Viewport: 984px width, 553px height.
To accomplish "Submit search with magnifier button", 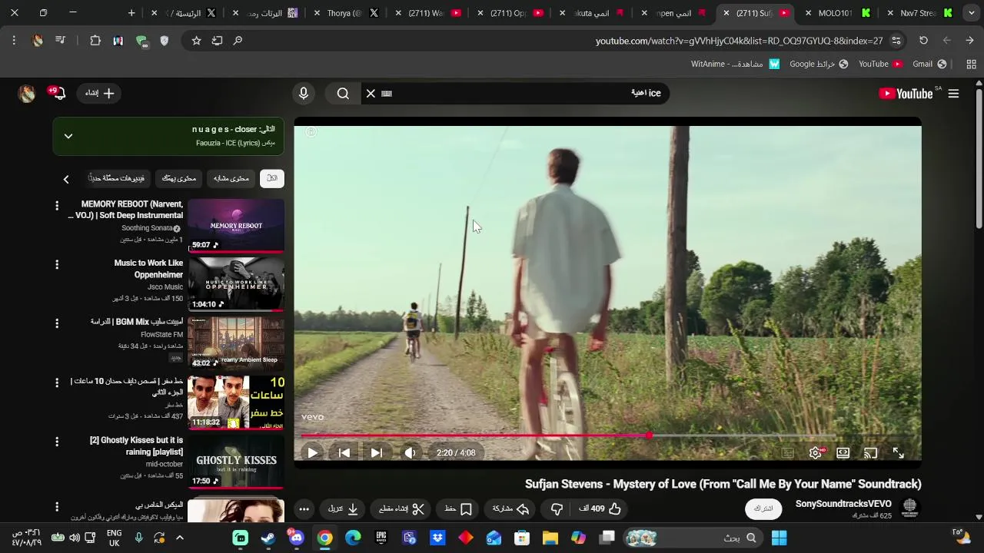I will (343, 93).
